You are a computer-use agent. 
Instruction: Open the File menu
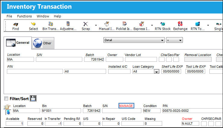click(x=9, y=16)
